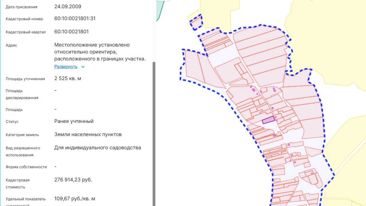Viewport: 366px width, 206px height.
Task: Click cadastral quarter value "60:10:0021801"
Action: coord(71,31)
